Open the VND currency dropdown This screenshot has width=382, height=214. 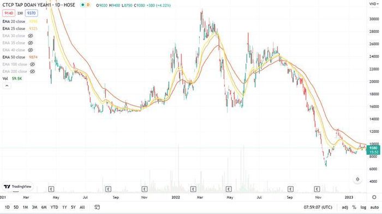tap(374, 4)
